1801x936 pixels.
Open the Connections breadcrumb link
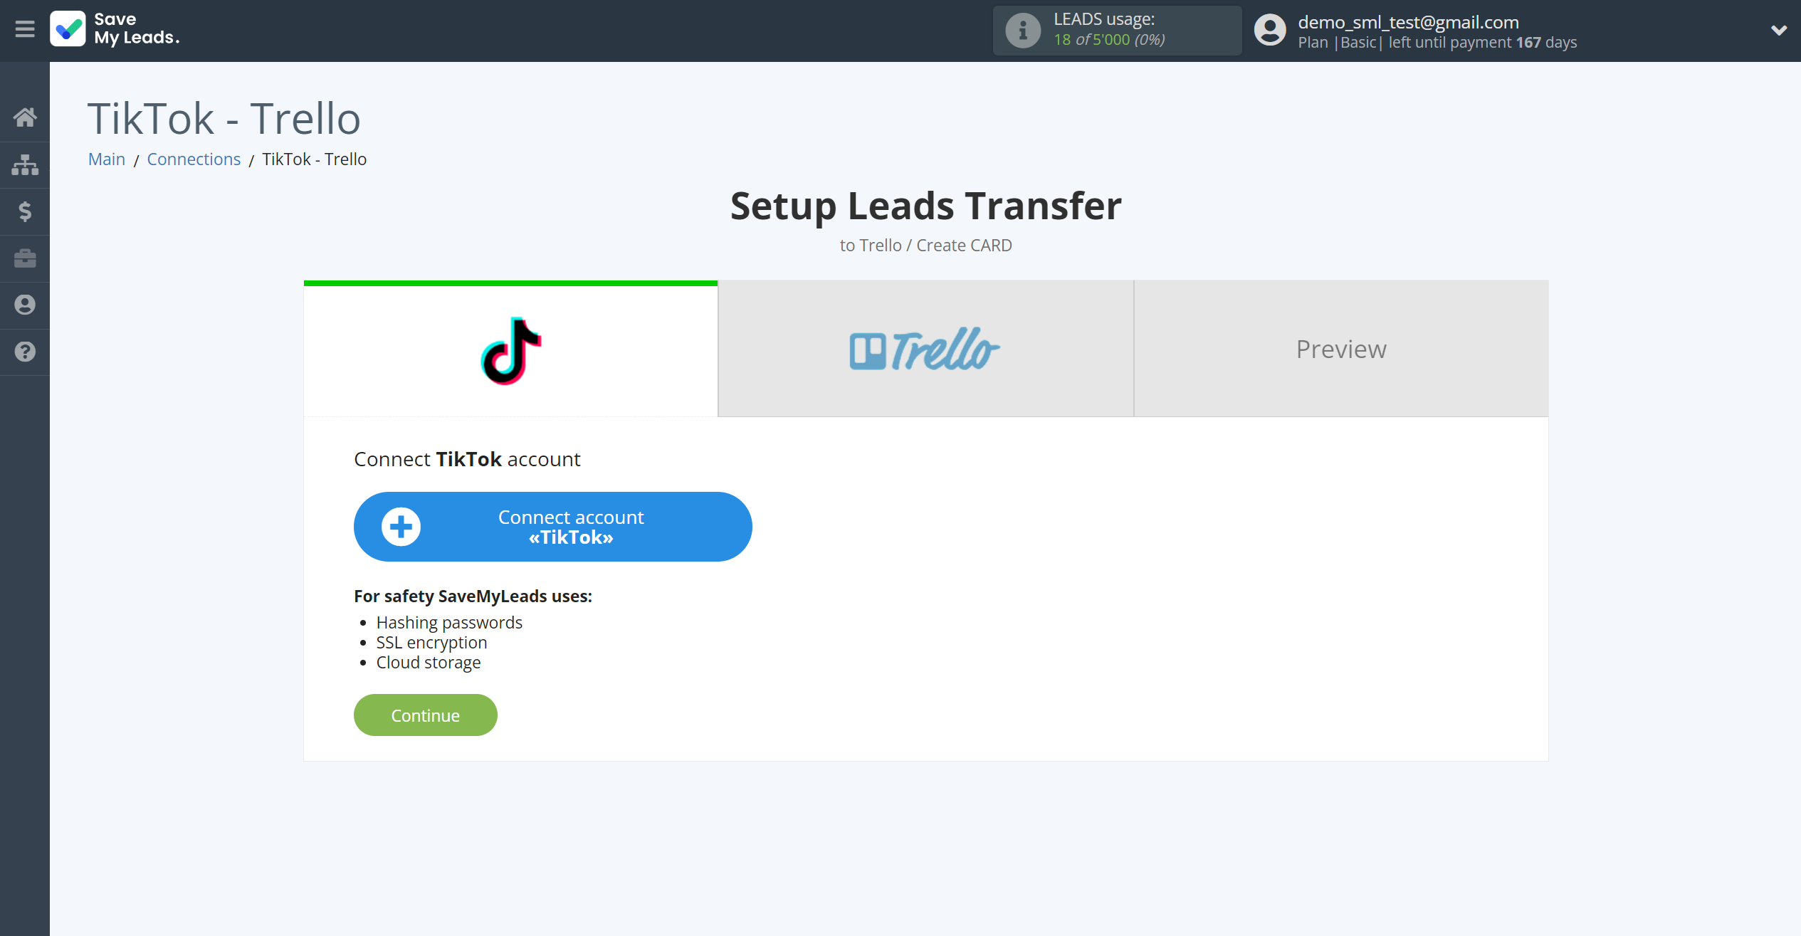[194, 159]
